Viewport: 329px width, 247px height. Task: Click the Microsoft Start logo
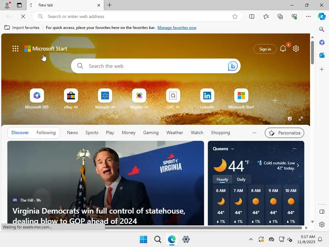(46, 49)
